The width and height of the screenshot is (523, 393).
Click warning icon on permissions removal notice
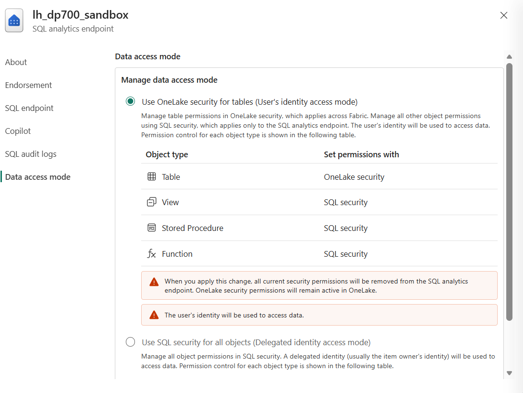pos(154,282)
